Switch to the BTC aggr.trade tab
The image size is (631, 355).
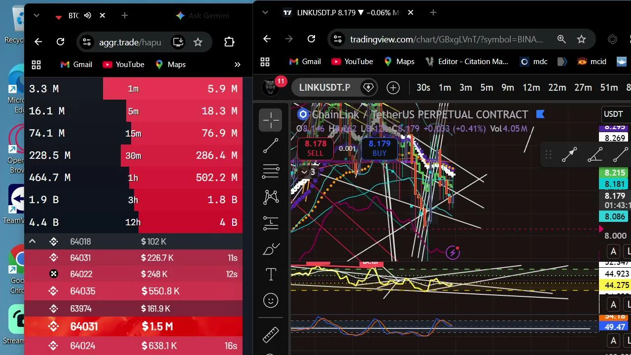[73, 16]
